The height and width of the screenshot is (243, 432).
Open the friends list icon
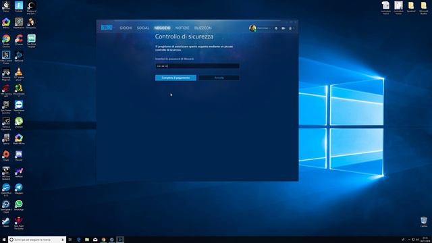(290, 28)
